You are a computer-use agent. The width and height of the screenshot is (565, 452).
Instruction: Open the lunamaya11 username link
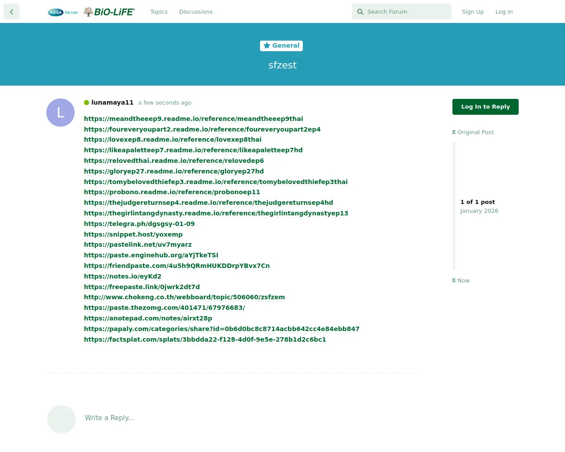[x=112, y=102]
